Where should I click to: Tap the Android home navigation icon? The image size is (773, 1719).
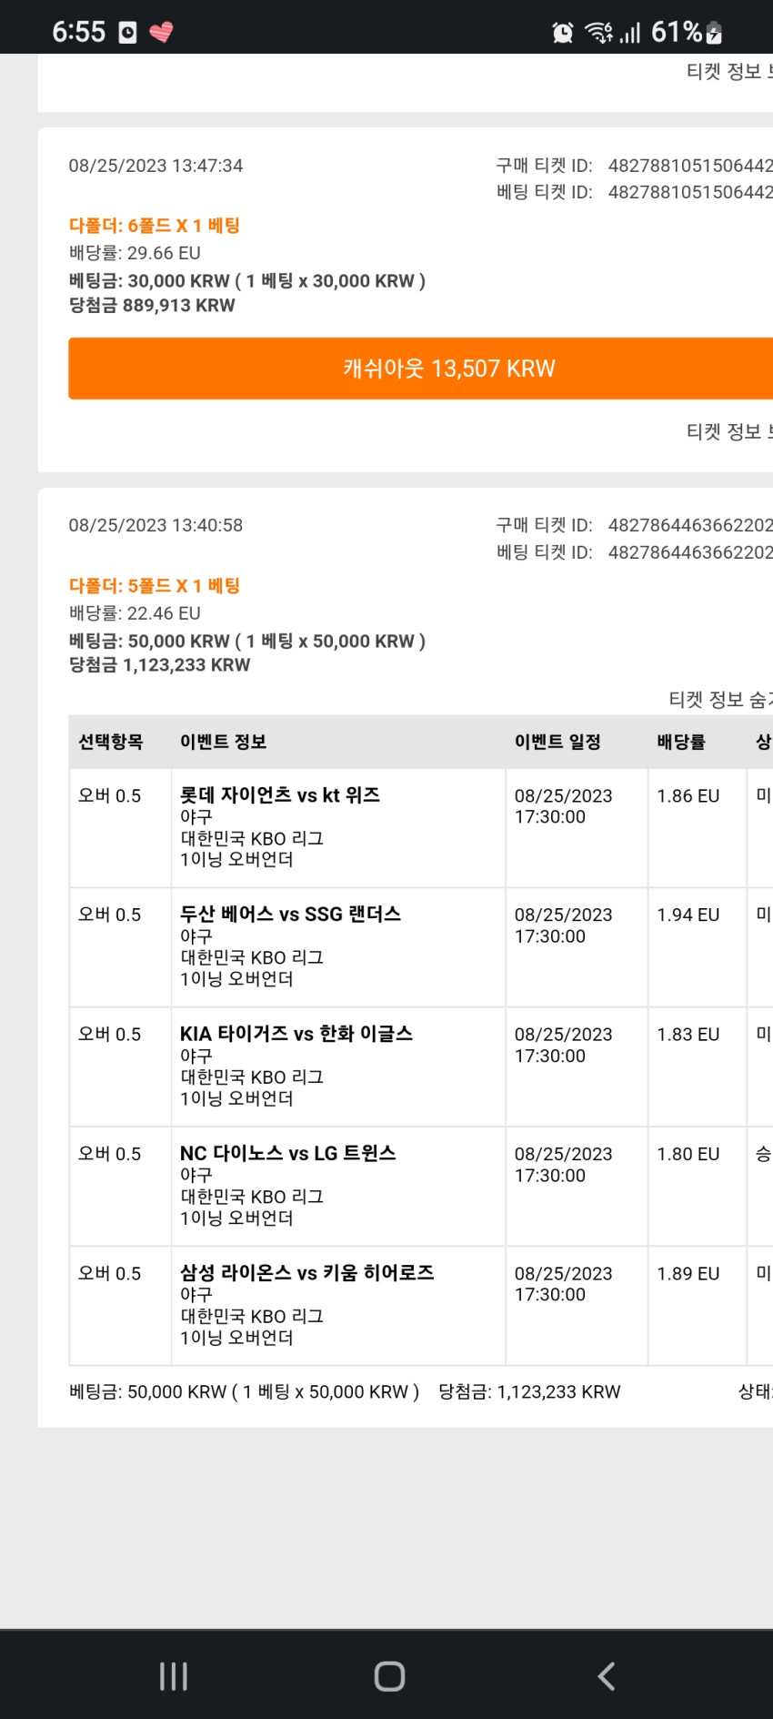coord(389,1675)
